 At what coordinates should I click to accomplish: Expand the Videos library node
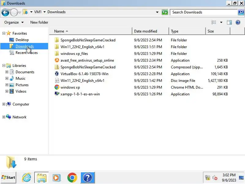click(7, 91)
